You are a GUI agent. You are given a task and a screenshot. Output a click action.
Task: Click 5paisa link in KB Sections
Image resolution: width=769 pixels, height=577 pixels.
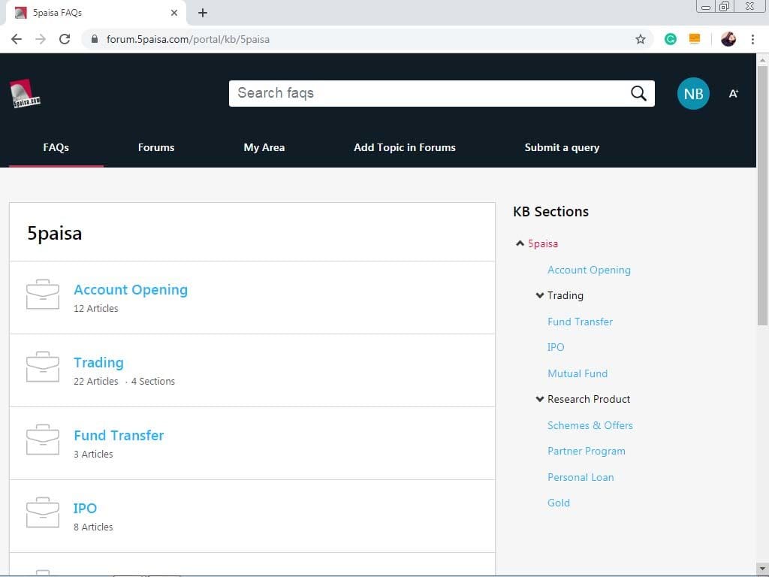(x=543, y=243)
